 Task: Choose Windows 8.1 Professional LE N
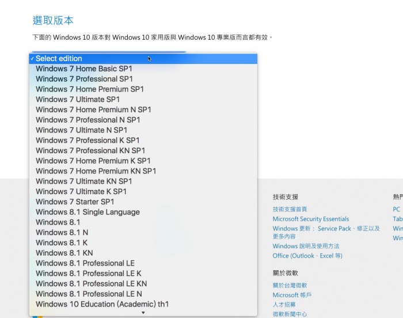click(143, 294)
